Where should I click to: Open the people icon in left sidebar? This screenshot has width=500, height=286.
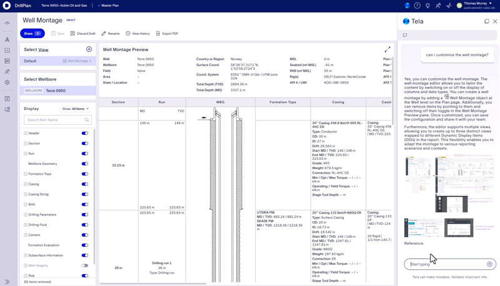(x=7, y=72)
